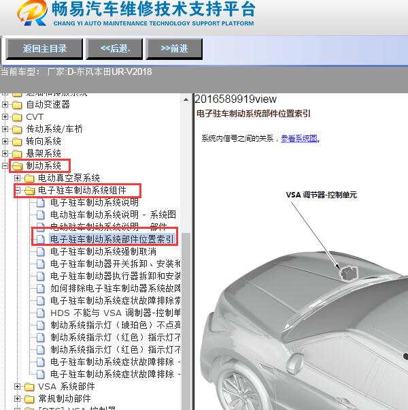Select VSA 系统部件 tree item
The height and width of the screenshot is (410, 408).
pyautogui.click(x=67, y=386)
